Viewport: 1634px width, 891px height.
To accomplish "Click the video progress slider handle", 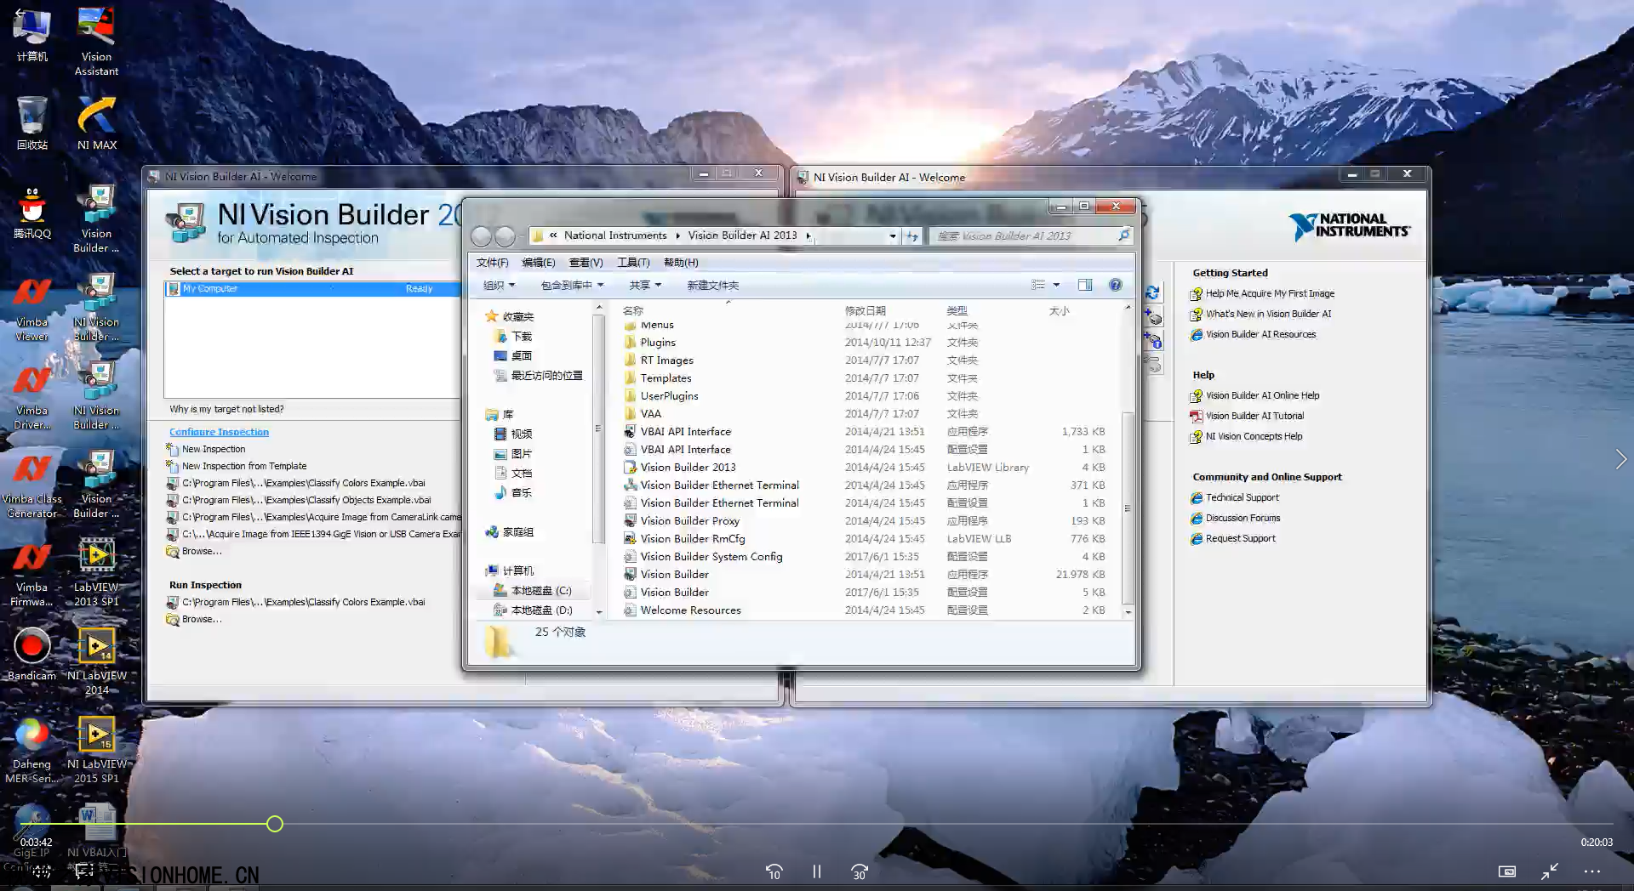I will pyautogui.click(x=274, y=824).
